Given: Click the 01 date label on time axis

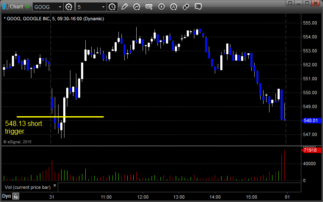Looking at the screenshot, I should click(287, 197).
